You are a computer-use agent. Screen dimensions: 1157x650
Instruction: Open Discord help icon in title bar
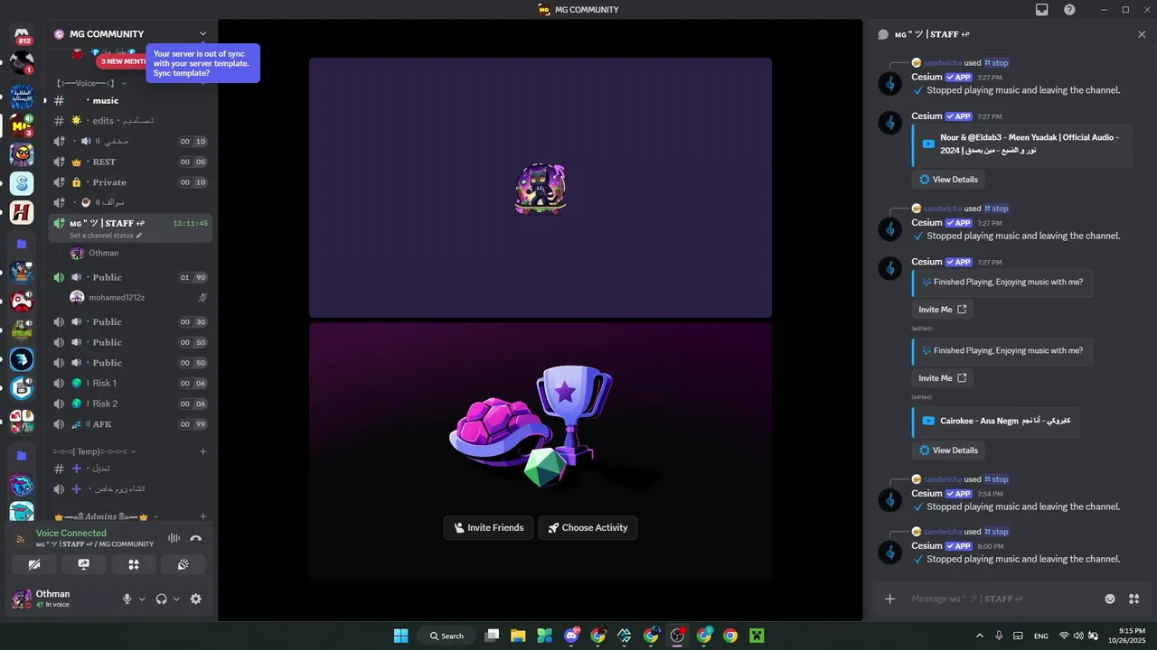[x=1069, y=10]
